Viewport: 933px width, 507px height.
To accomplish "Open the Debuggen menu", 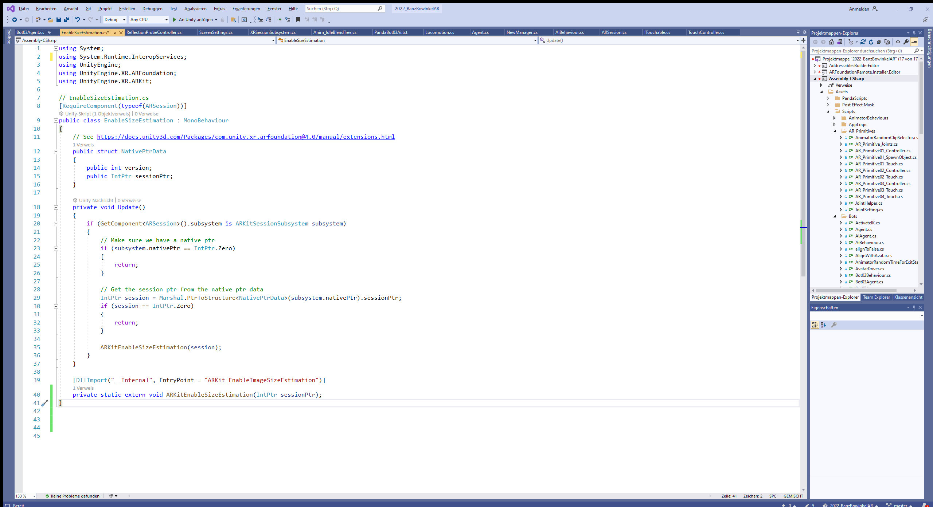I will [x=152, y=8].
